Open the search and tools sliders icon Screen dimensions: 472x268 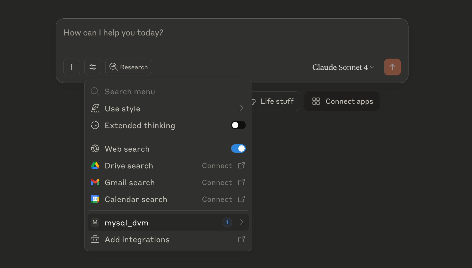click(x=93, y=67)
